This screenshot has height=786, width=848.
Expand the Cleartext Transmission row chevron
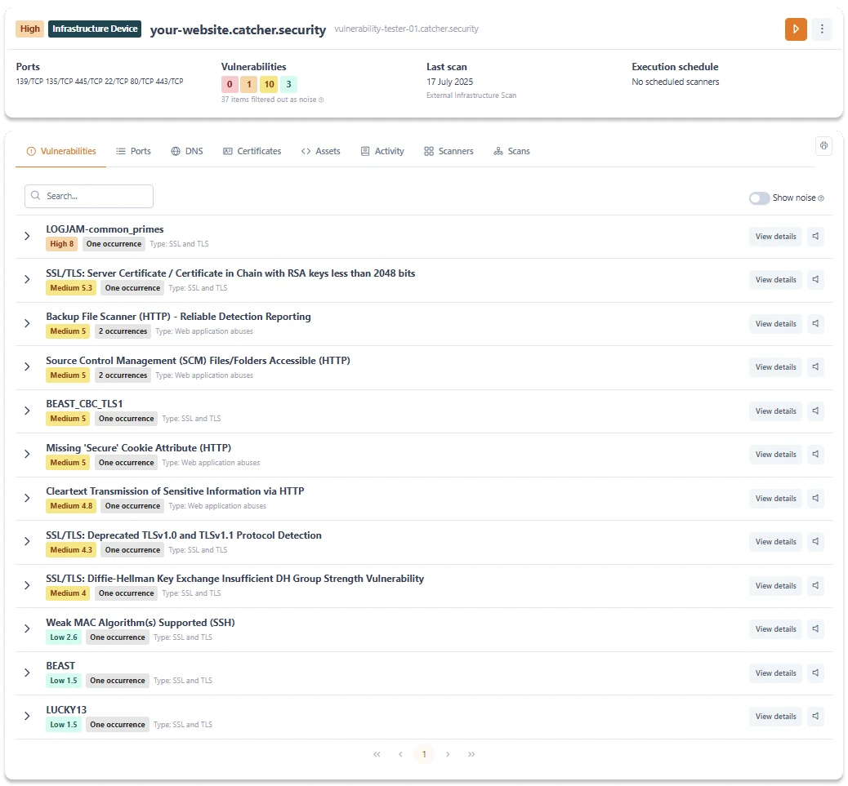[27, 499]
